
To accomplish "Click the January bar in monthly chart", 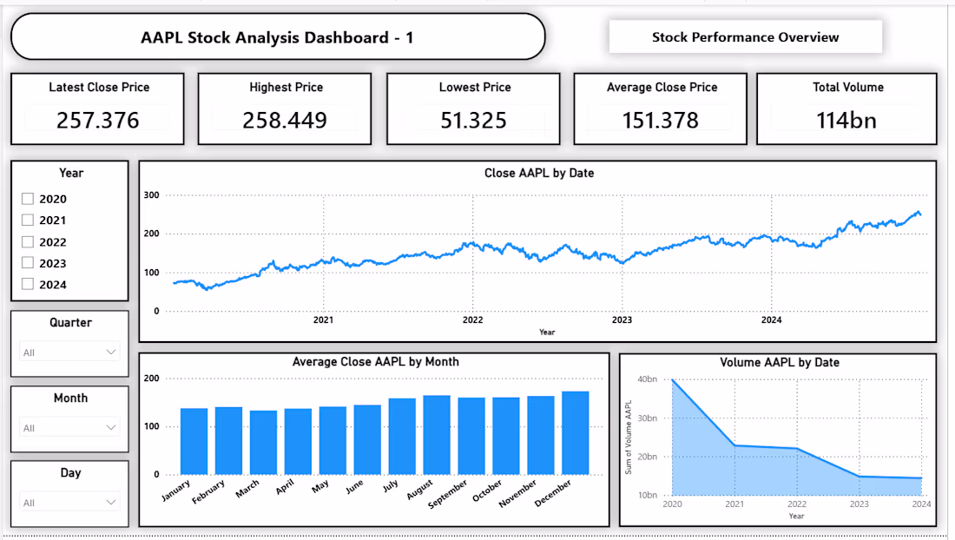I will point(194,441).
